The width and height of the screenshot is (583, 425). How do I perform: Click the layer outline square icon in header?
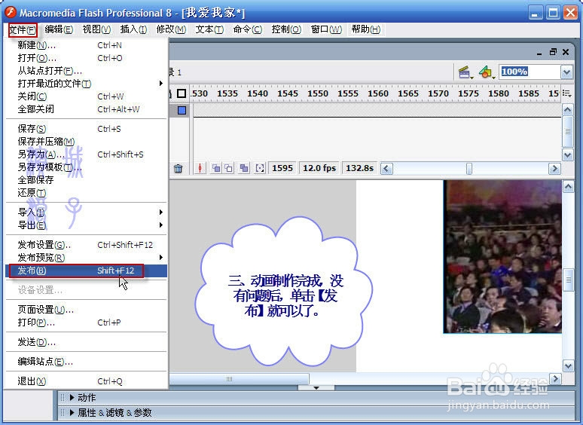(x=182, y=93)
